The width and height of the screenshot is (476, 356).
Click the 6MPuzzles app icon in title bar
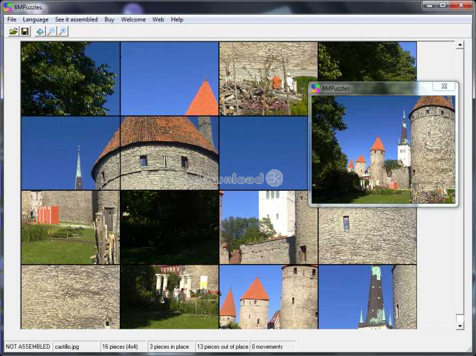8,7
